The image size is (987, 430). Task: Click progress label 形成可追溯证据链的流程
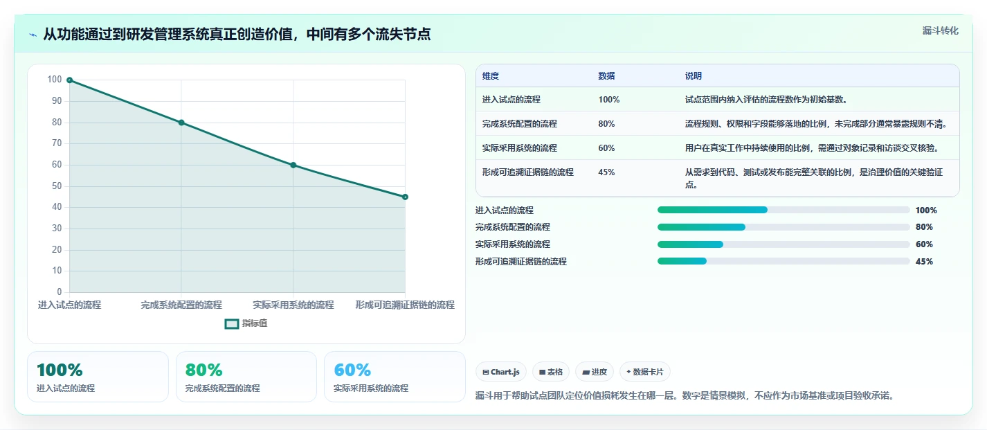click(x=521, y=262)
